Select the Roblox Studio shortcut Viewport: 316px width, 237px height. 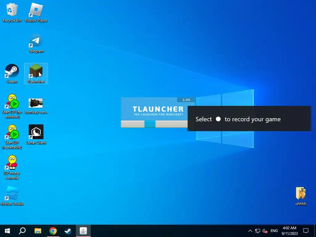(12, 196)
